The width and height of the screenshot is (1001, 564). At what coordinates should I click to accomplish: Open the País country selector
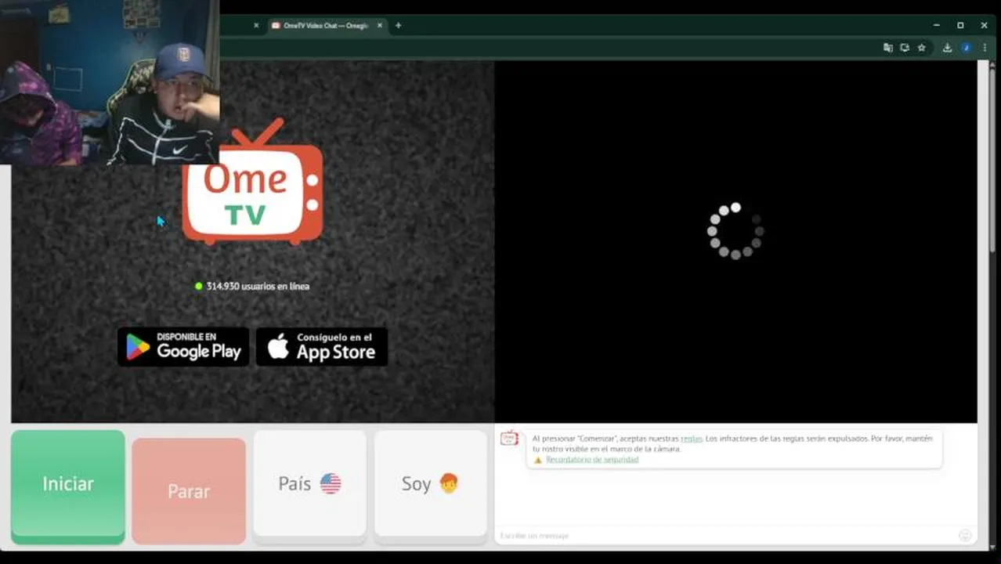click(309, 484)
